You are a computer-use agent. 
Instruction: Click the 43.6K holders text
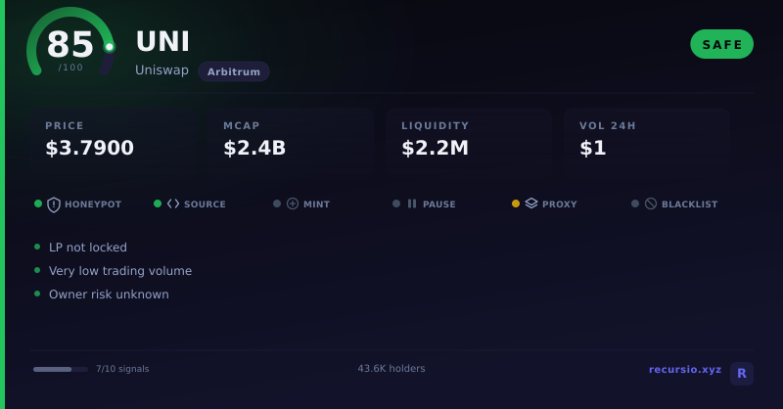[x=391, y=369]
